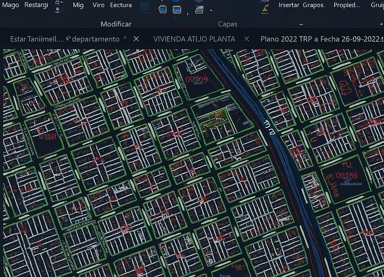The image size is (384, 277).
Task: Click lower small icon right of Restargi
Action: (x=57, y=10)
